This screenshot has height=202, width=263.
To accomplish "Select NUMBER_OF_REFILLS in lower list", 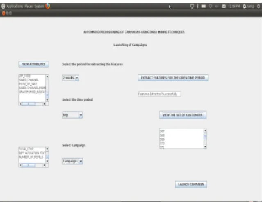I will (32, 157).
